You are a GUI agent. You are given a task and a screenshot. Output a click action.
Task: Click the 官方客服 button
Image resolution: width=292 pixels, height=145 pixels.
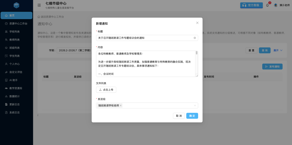point(251,5)
